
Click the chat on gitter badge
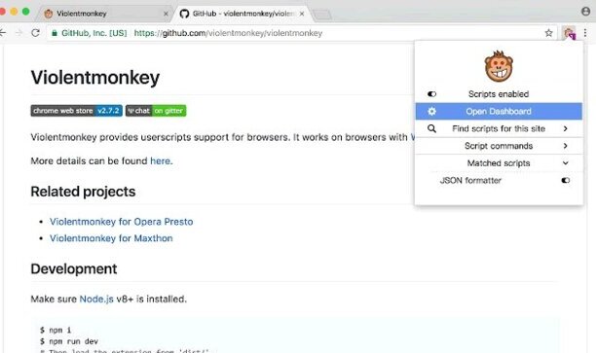[x=156, y=111]
